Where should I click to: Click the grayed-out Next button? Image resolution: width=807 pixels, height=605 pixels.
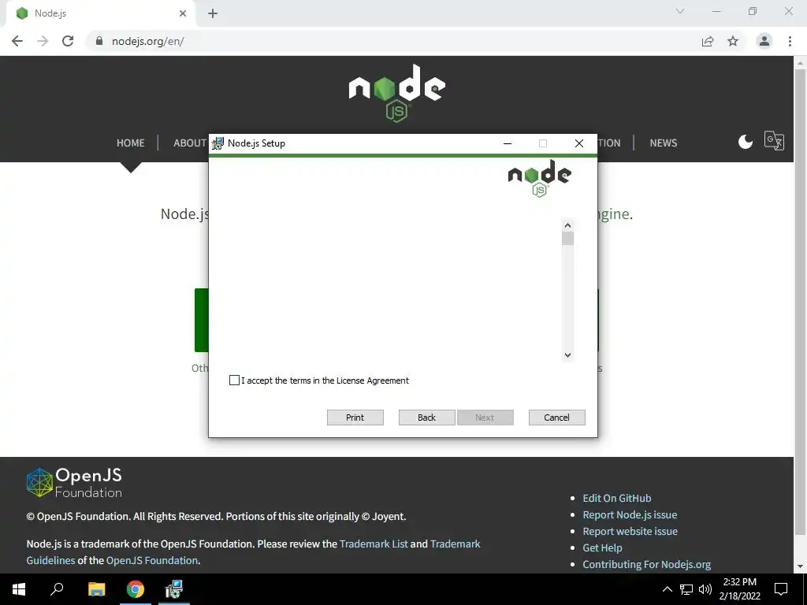point(485,418)
